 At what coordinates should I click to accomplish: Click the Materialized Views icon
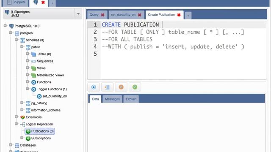pos(33,75)
